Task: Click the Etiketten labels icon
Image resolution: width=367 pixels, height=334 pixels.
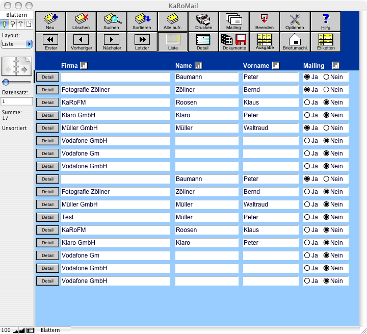Action: tap(326, 42)
